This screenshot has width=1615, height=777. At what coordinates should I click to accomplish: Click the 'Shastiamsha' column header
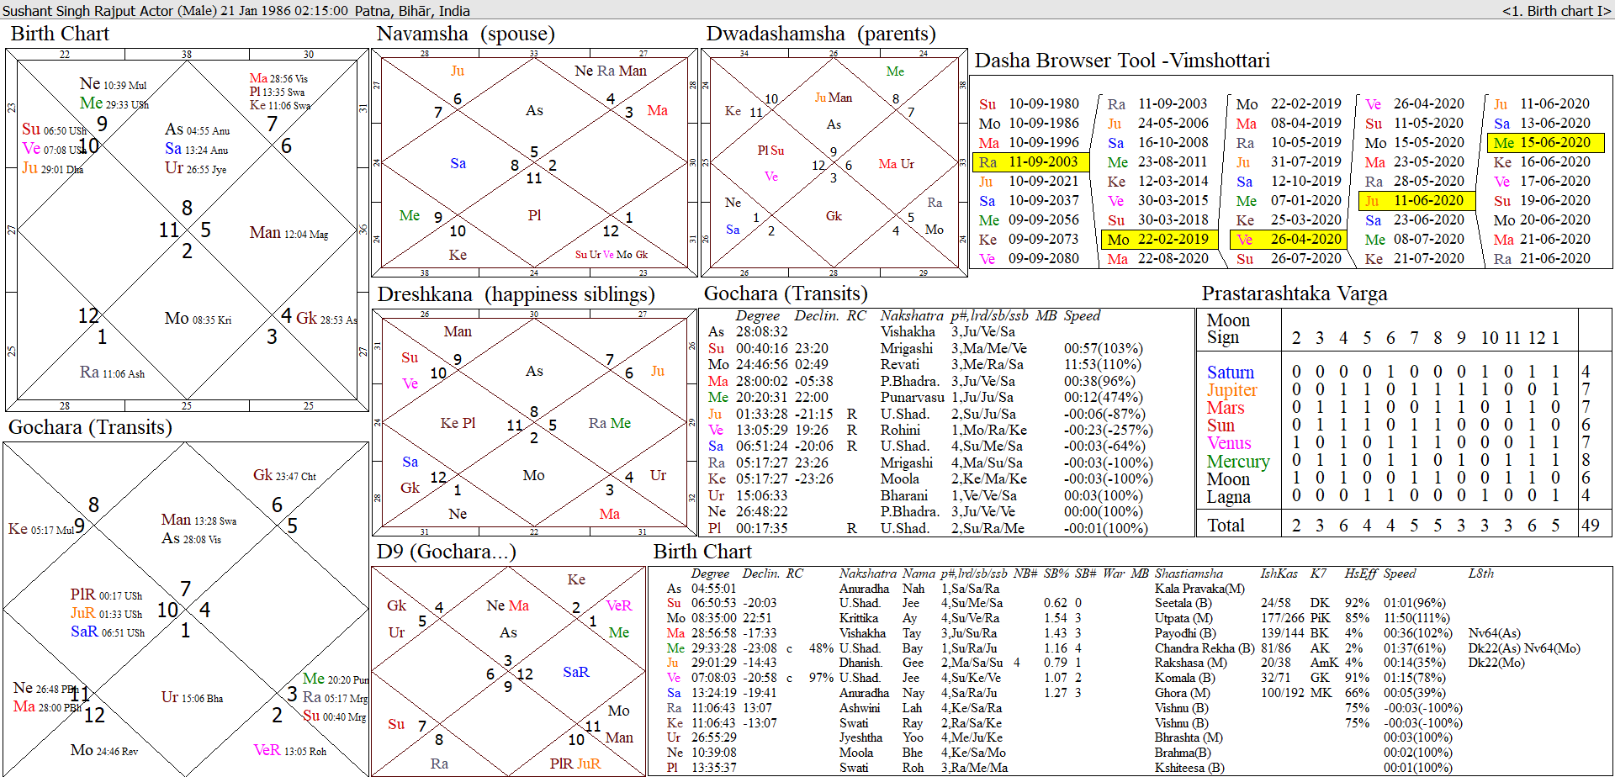click(1189, 573)
